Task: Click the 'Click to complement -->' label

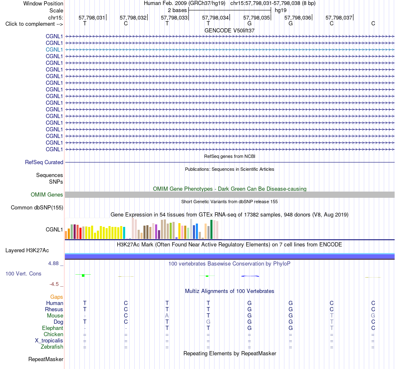Action: pos(34,24)
